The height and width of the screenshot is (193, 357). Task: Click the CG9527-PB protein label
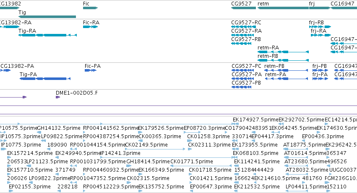[246, 83]
